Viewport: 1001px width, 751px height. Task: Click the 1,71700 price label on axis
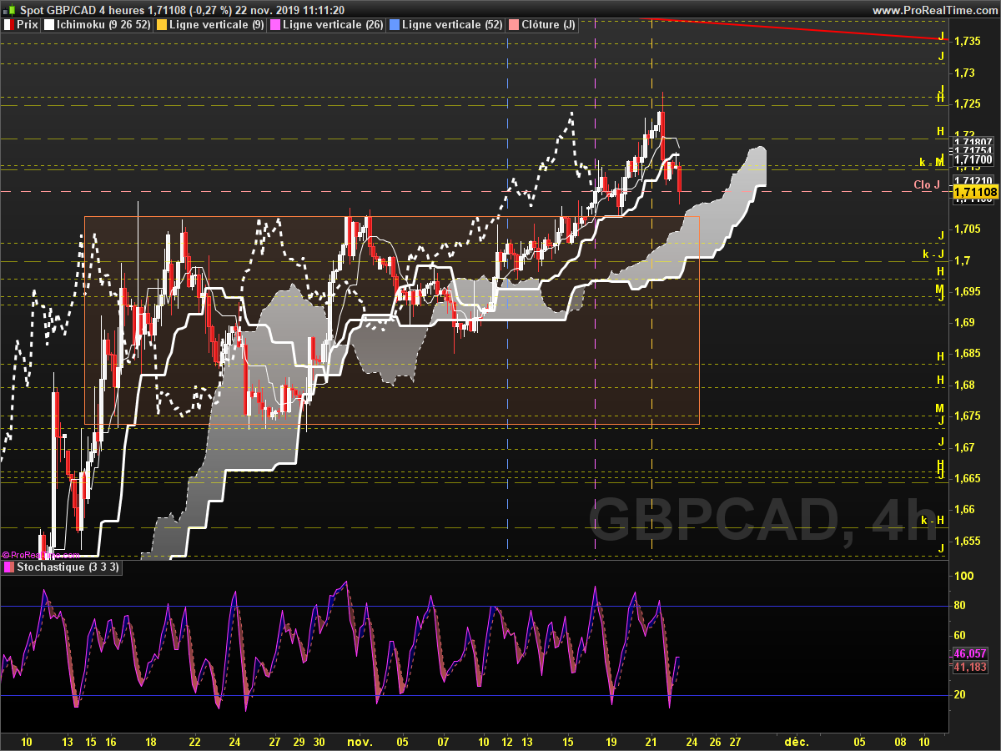973,159
